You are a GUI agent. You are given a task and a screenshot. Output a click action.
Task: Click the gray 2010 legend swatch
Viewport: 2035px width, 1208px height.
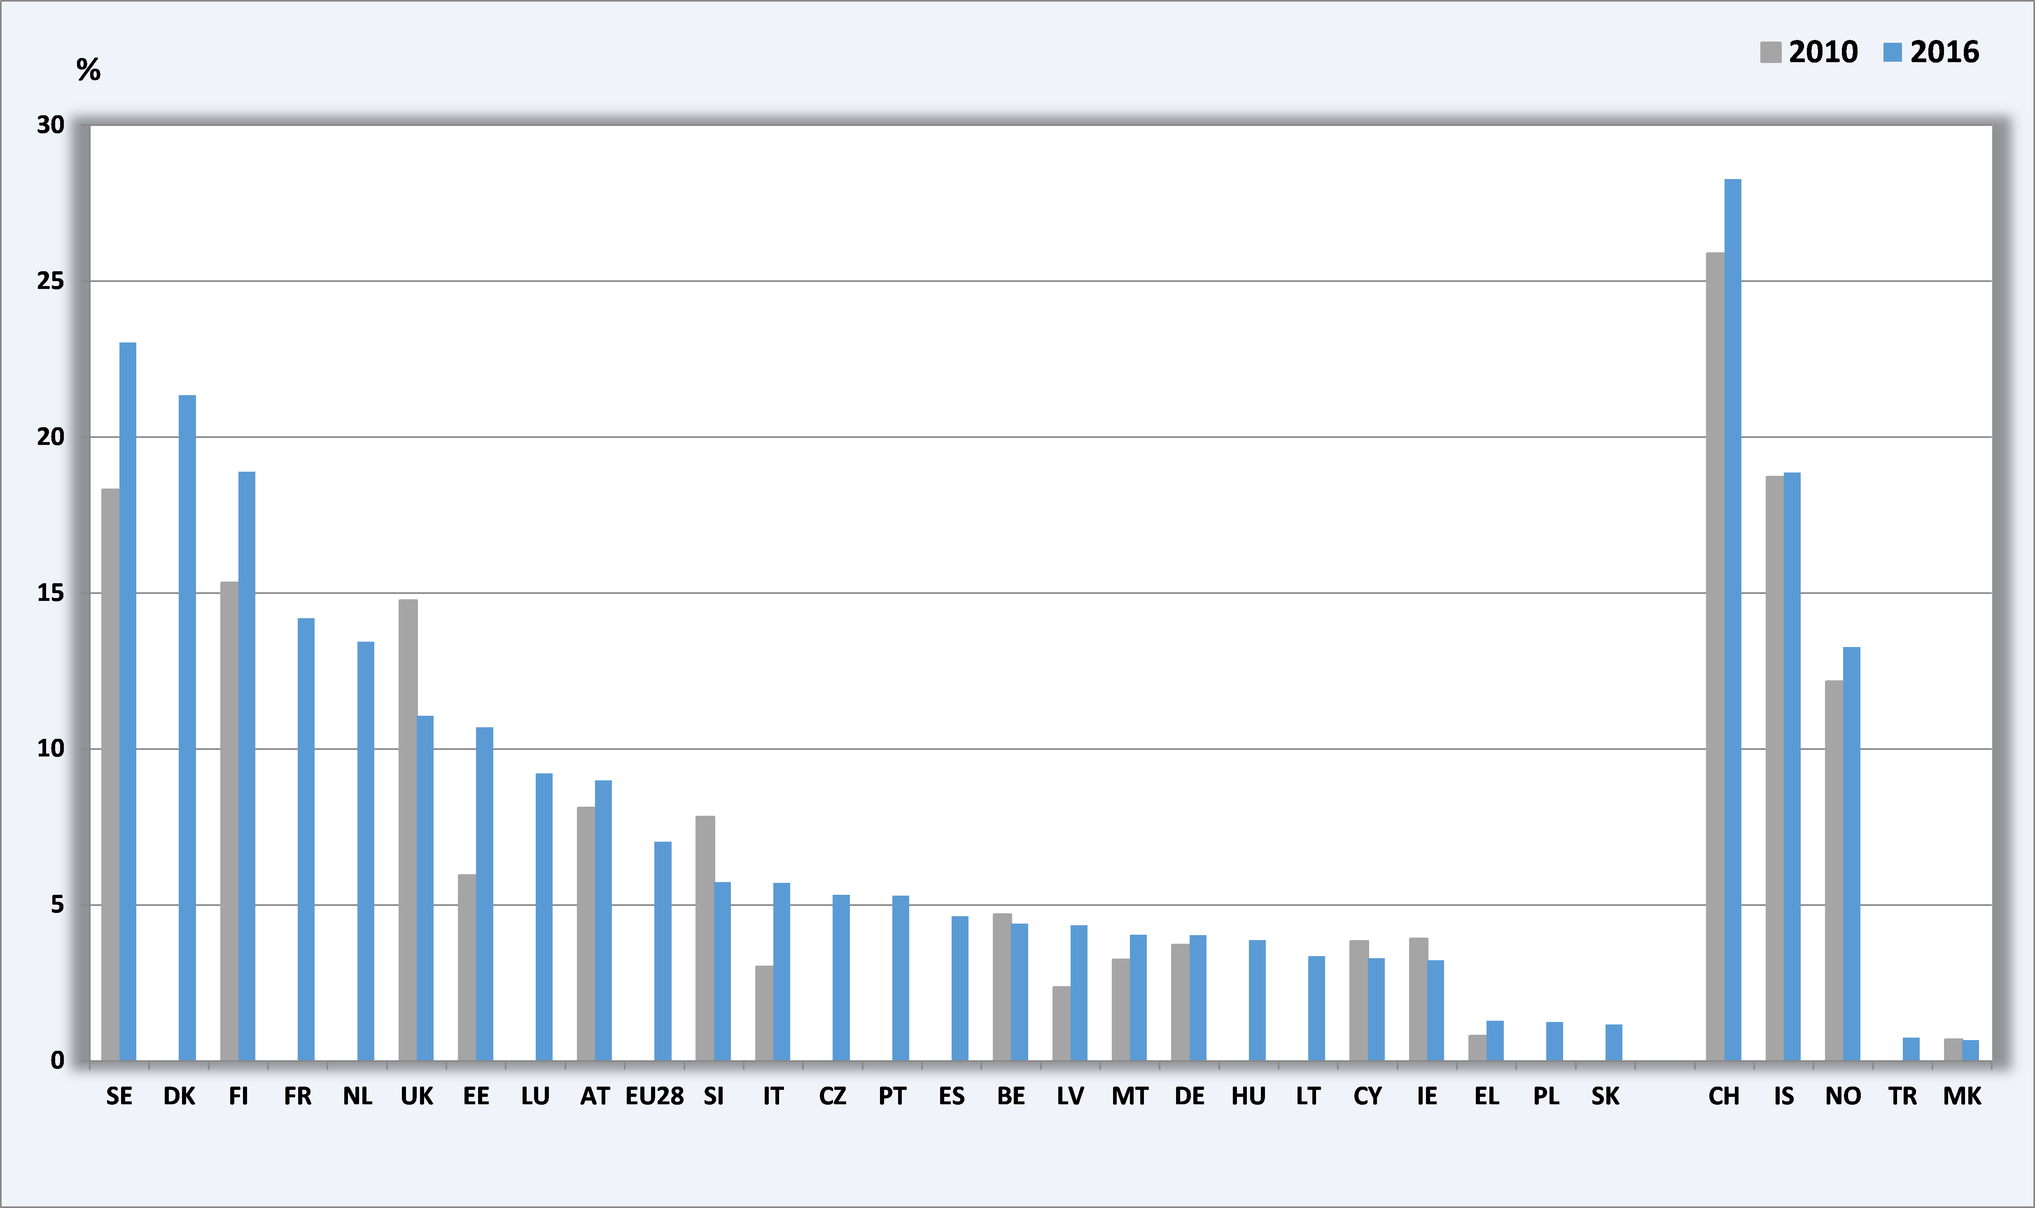click(1770, 52)
